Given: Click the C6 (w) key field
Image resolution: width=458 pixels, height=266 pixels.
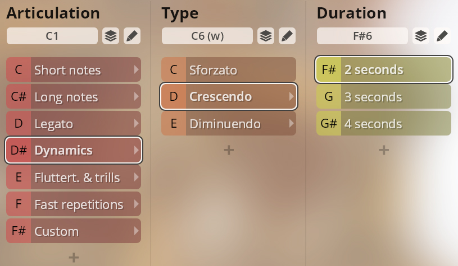Looking at the screenshot, I should tap(207, 36).
